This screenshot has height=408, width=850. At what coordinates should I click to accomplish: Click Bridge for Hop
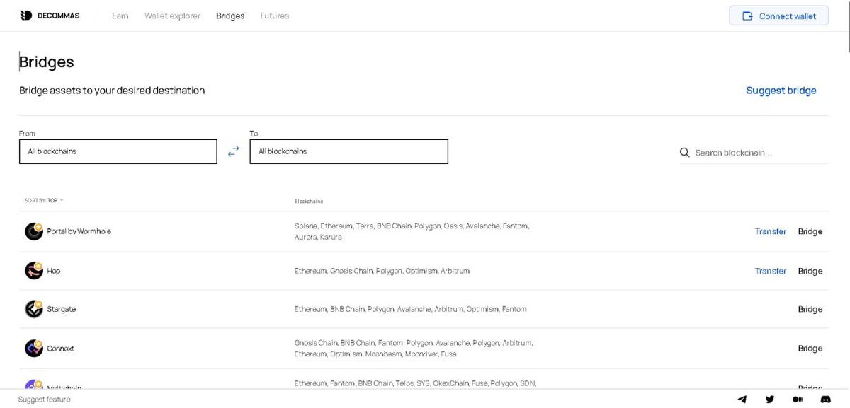pyautogui.click(x=810, y=271)
